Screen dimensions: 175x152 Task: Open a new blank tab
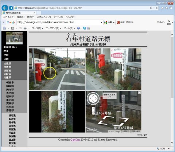(x=39, y=13)
